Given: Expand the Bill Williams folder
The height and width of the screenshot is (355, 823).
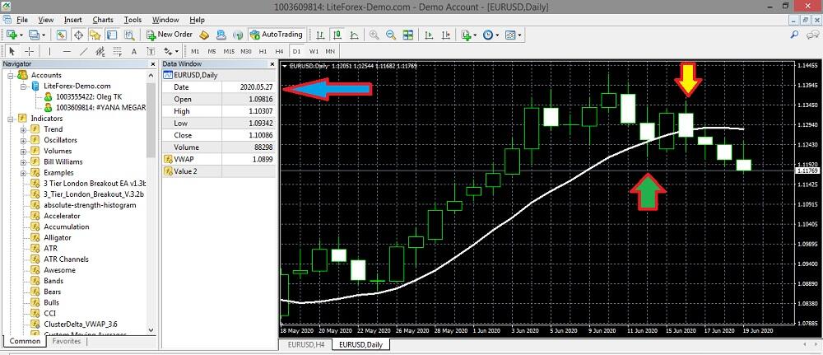Looking at the screenshot, I should tap(23, 161).
